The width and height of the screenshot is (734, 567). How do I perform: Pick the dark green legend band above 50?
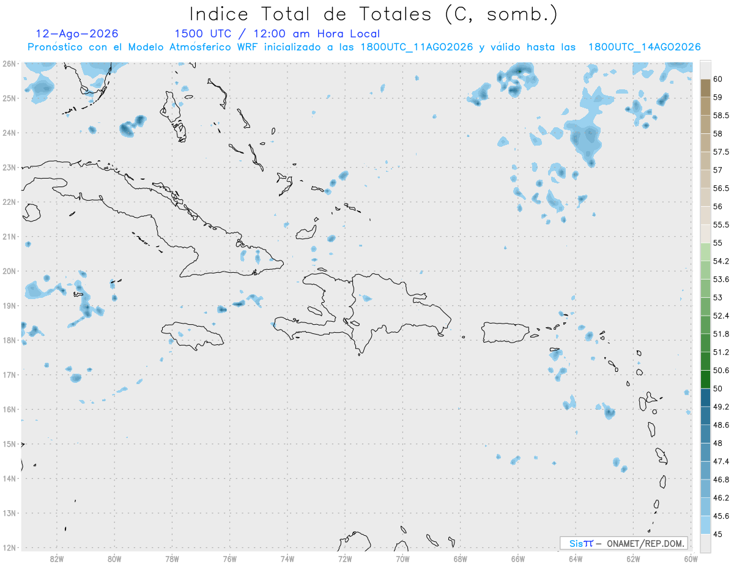coord(705,379)
